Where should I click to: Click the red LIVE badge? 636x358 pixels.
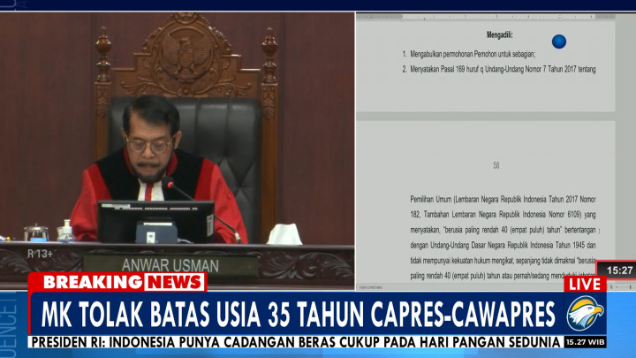click(585, 284)
